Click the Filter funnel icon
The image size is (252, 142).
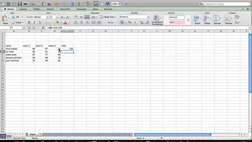87,4
